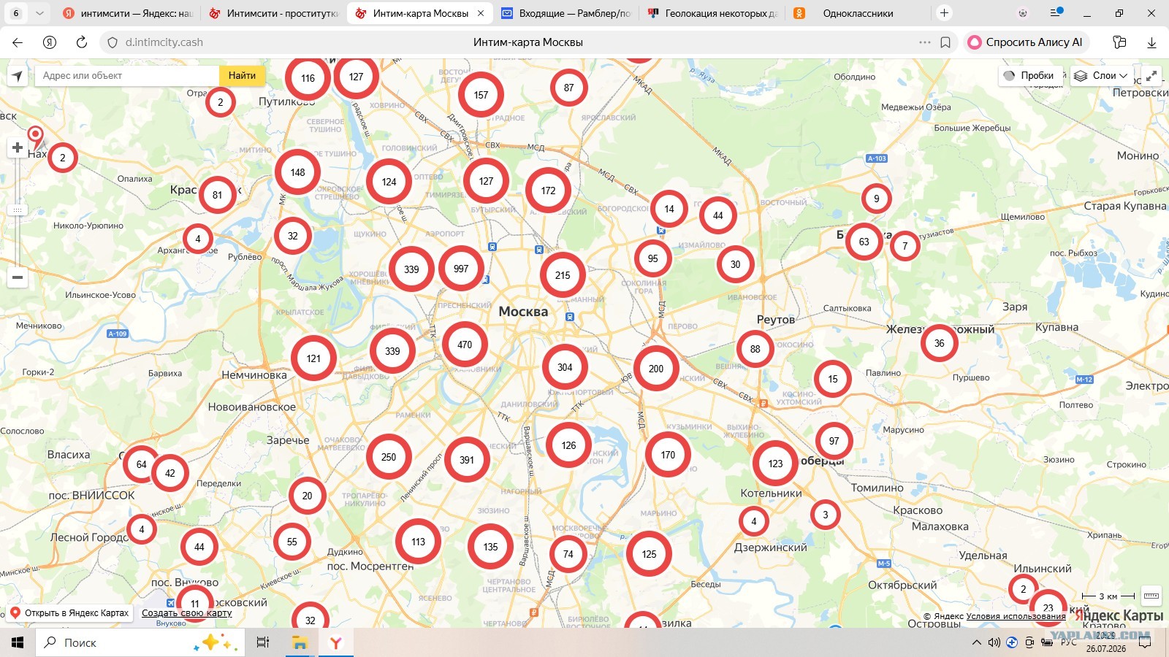Click the Yandex home icon beside the back arrow
The height and width of the screenshot is (657, 1169).
click(x=50, y=42)
